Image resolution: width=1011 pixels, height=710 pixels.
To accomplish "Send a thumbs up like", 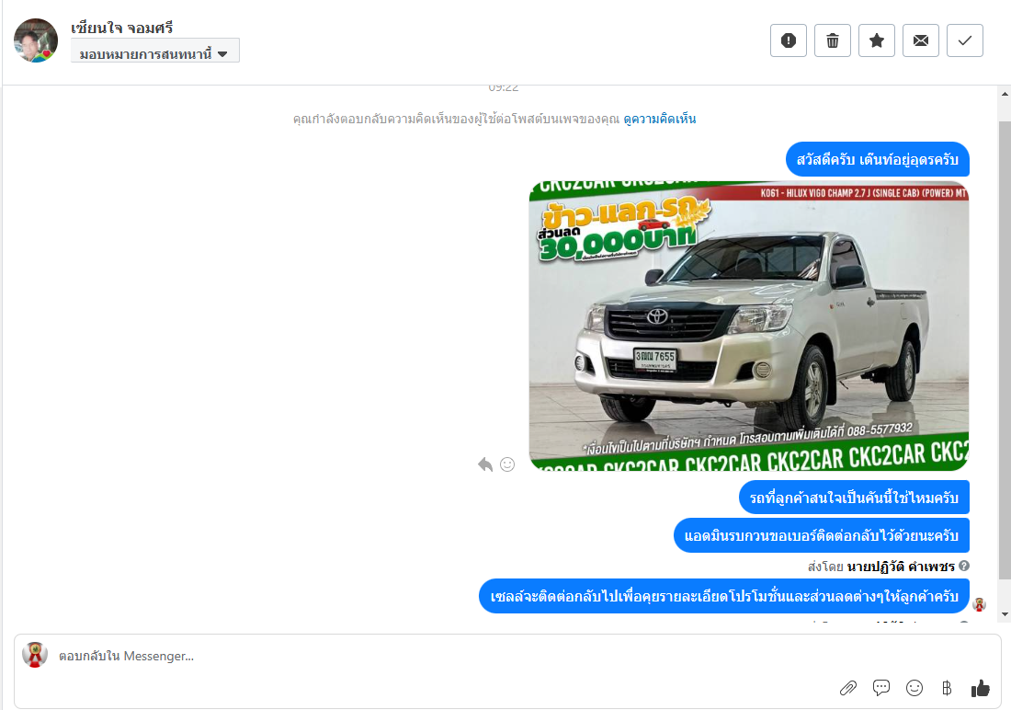I will [980, 688].
